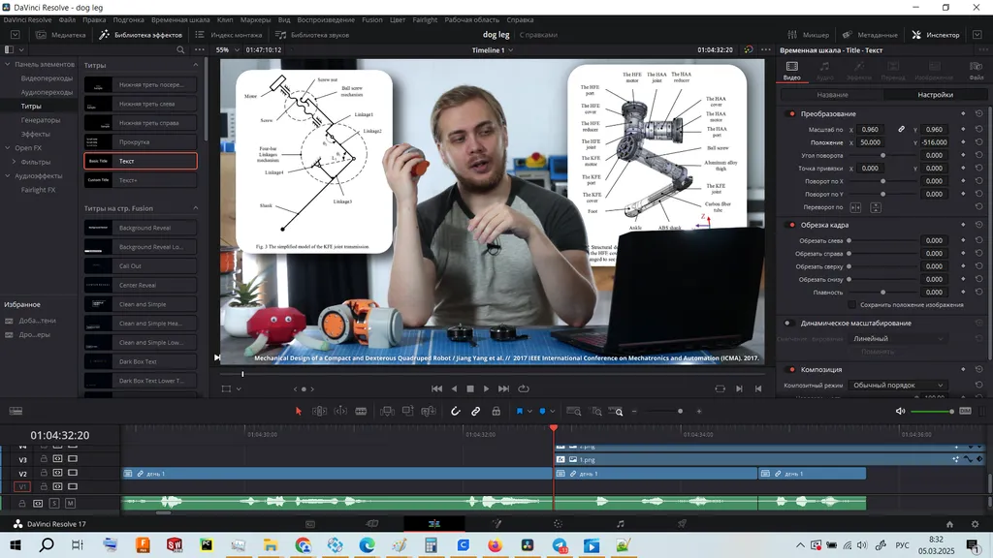Toggle the clip linking chain icon
Image resolution: width=993 pixels, height=558 pixels.
pos(475,411)
